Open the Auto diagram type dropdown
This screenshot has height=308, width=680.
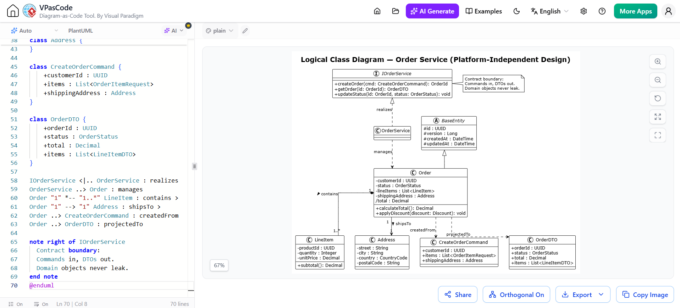click(34, 31)
